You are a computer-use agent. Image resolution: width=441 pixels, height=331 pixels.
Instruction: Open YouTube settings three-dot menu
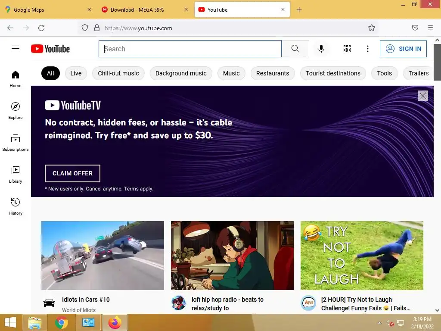point(368,49)
